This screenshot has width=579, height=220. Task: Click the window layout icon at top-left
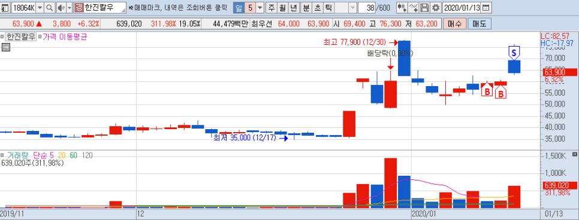coord(5,7)
